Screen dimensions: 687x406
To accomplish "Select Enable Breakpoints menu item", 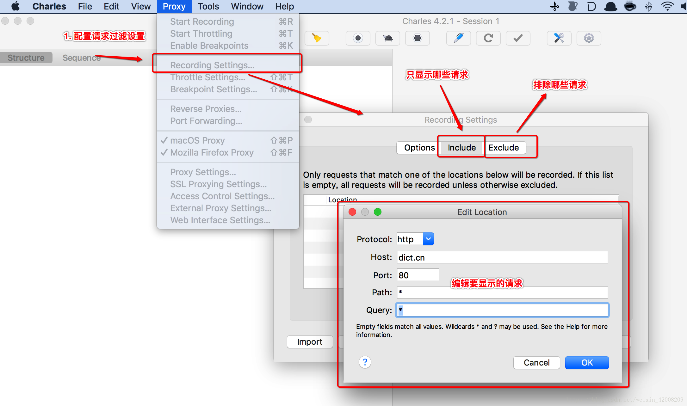I will click(x=228, y=45).
